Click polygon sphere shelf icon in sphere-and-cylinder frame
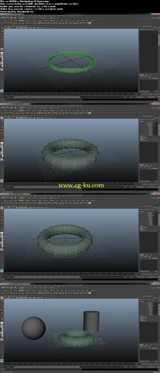 5,293
